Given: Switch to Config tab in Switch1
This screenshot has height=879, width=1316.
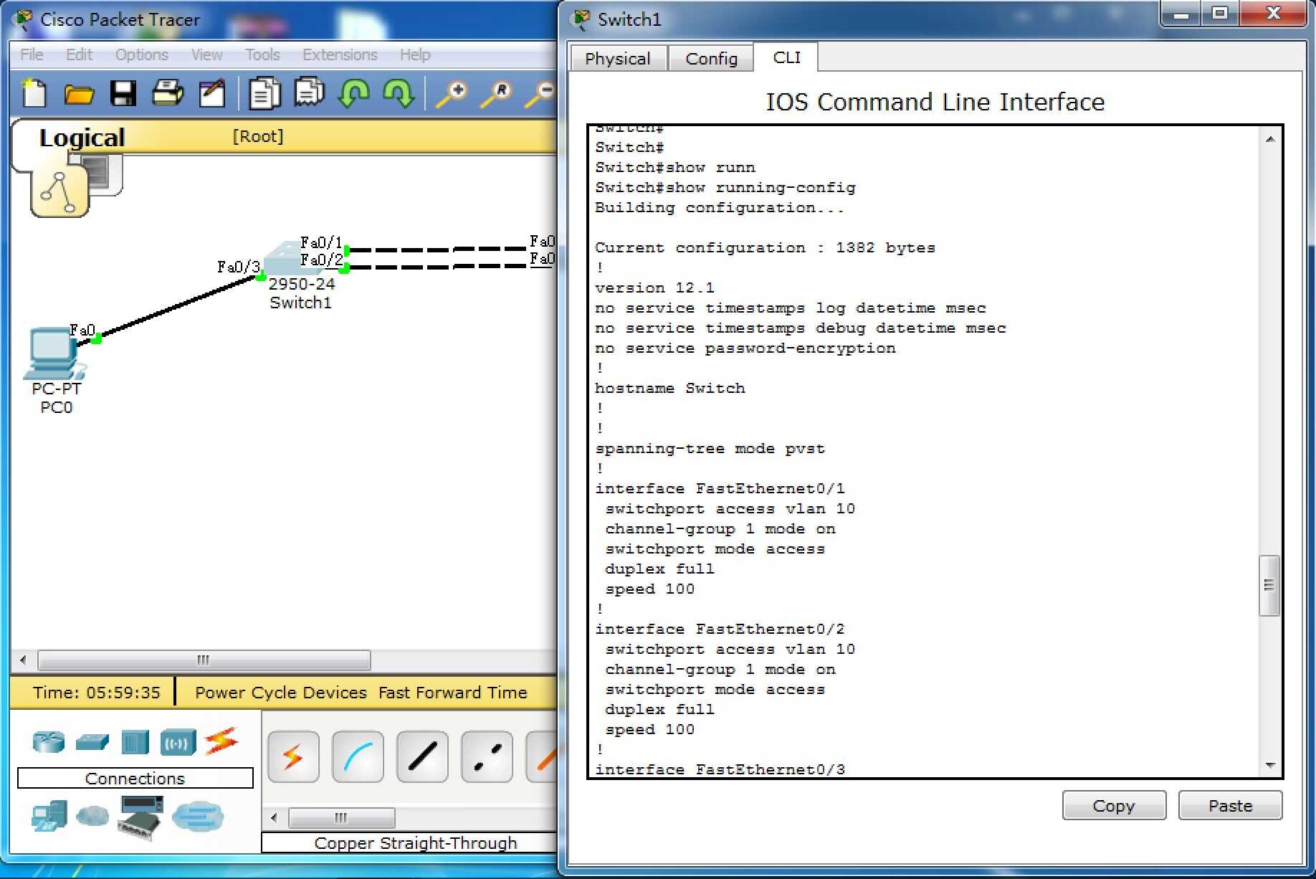Looking at the screenshot, I should 711,59.
